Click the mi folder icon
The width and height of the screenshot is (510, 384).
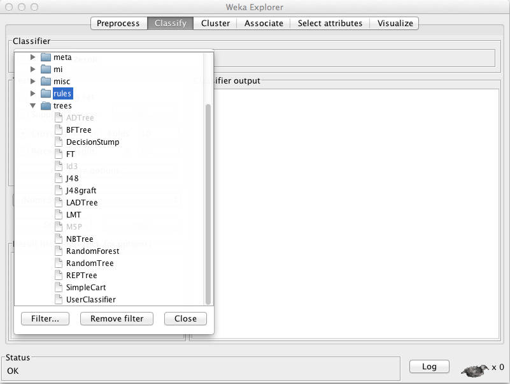46,69
